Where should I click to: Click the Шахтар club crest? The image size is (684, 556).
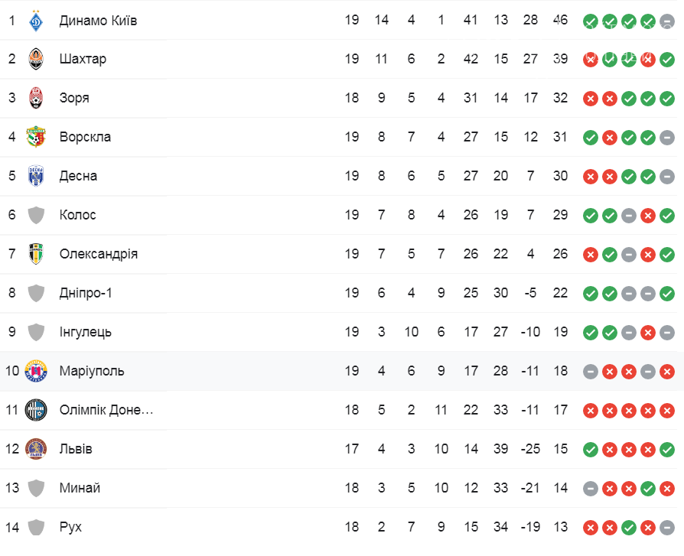click(36, 59)
